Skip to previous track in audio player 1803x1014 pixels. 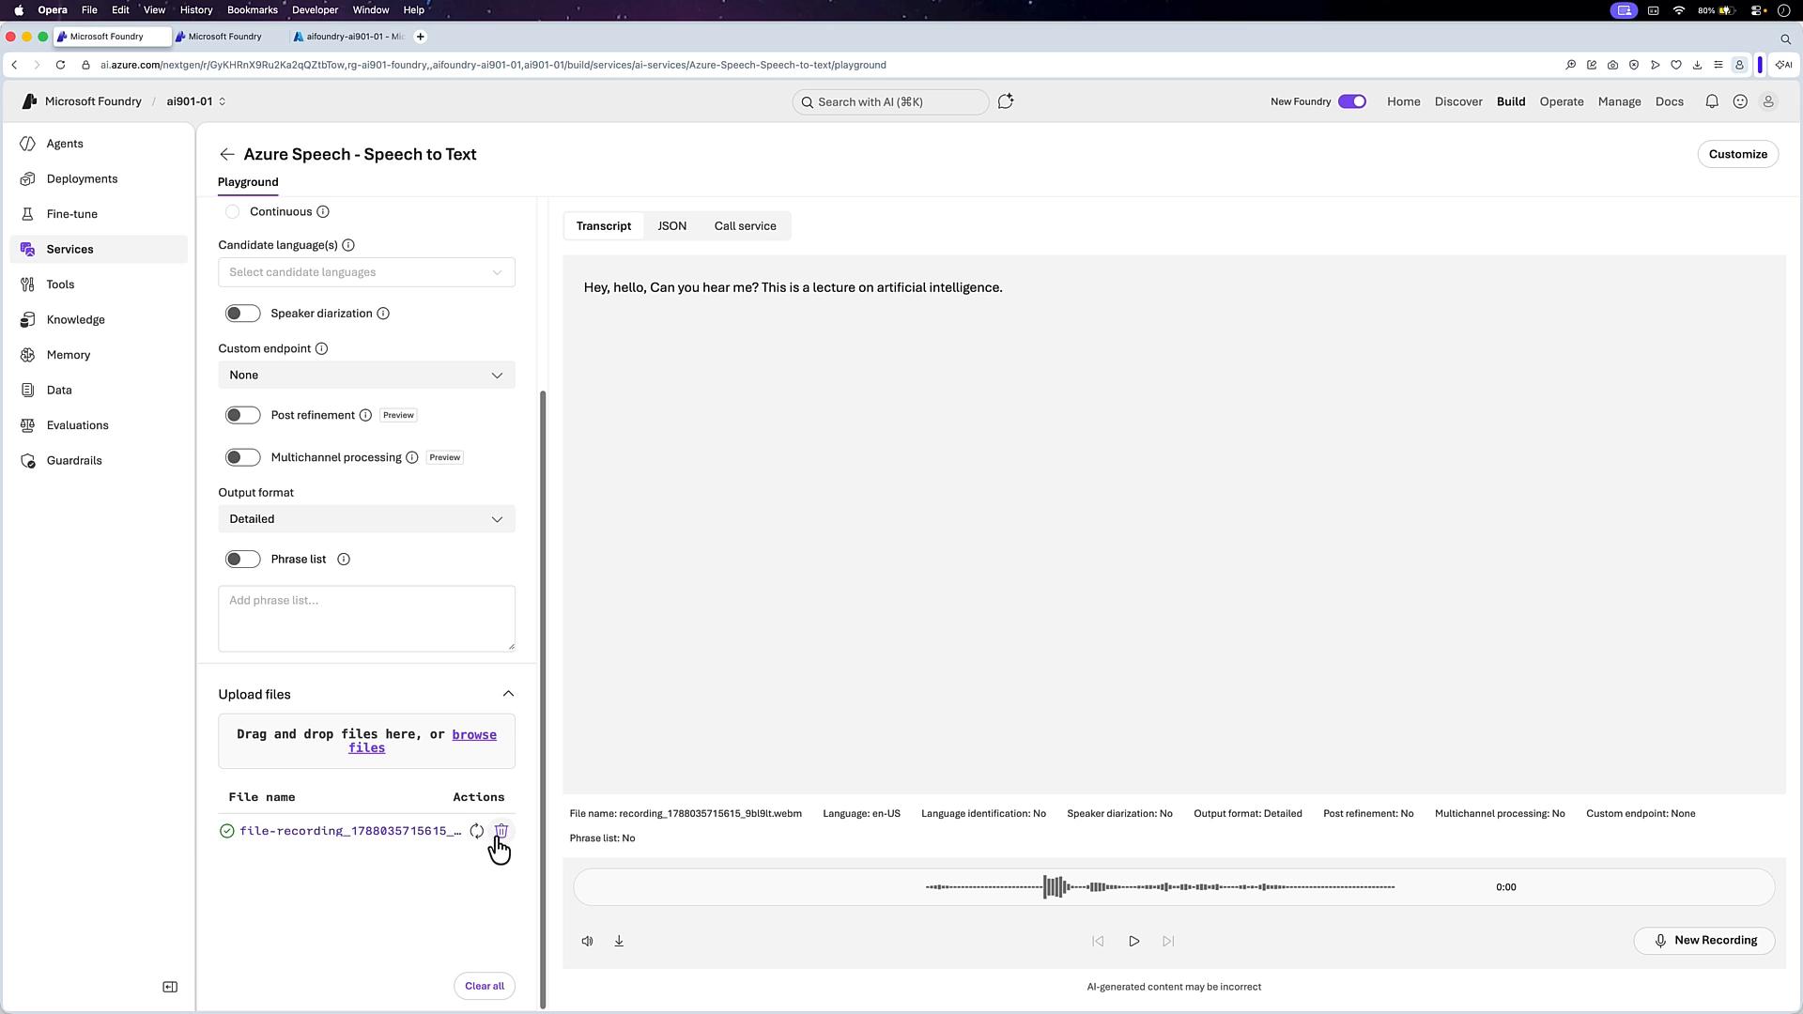(1098, 941)
